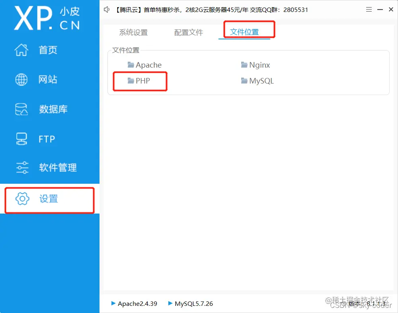Image resolution: width=398 pixels, height=313 pixels.
Task: Switch to the 系统设置 tab
Action: 133,33
